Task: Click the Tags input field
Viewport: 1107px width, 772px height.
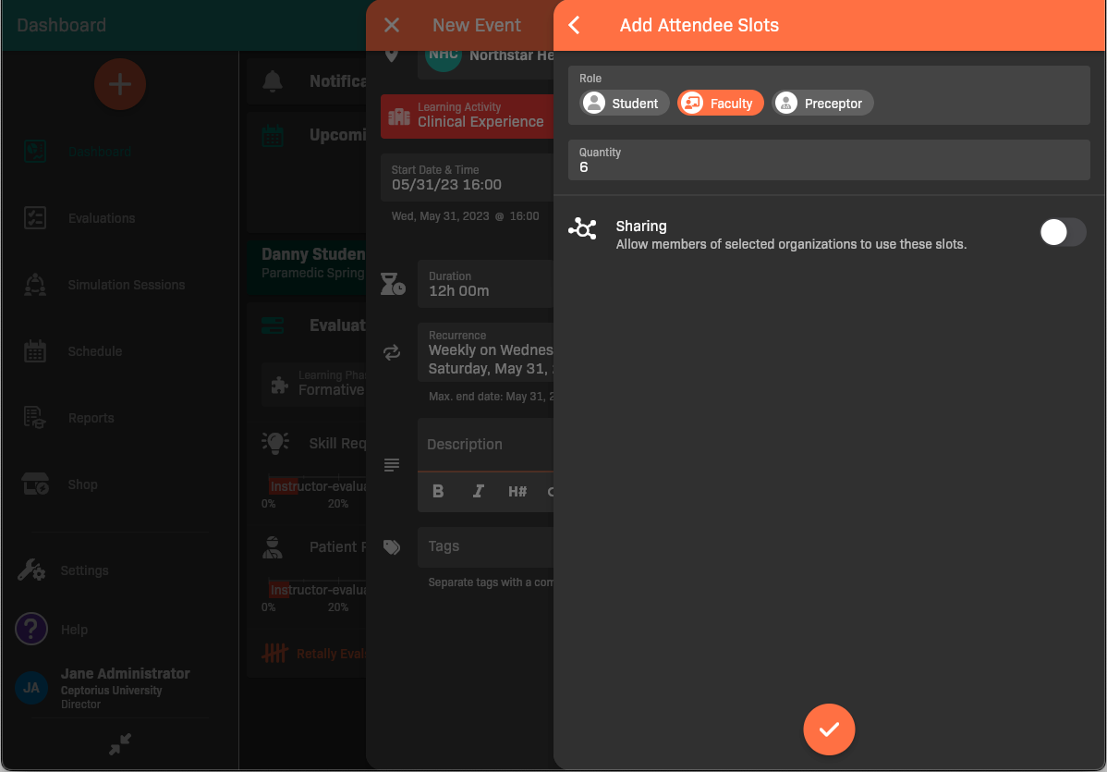Action: [485, 546]
